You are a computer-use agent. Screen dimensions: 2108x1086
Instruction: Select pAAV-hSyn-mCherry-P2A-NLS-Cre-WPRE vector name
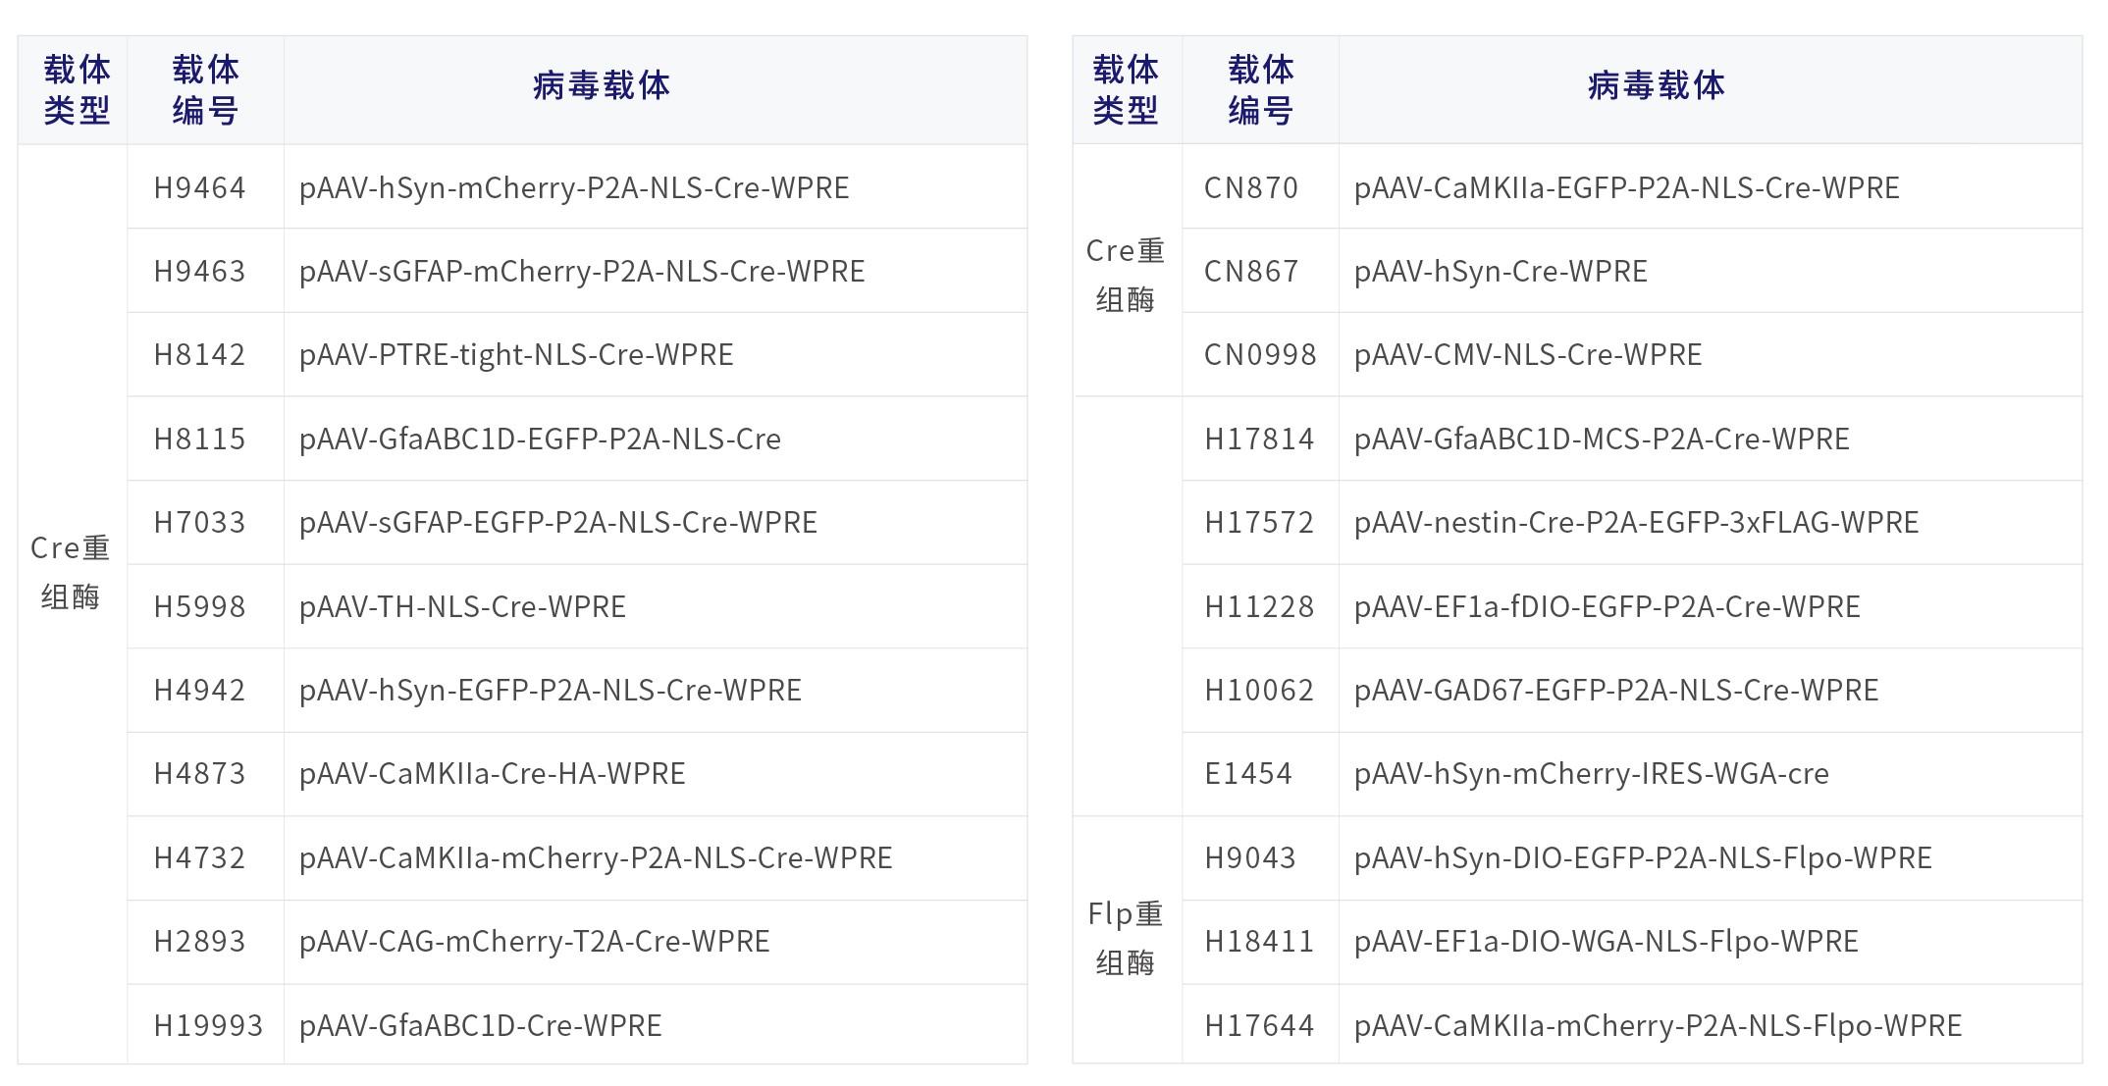click(x=574, y=187)
